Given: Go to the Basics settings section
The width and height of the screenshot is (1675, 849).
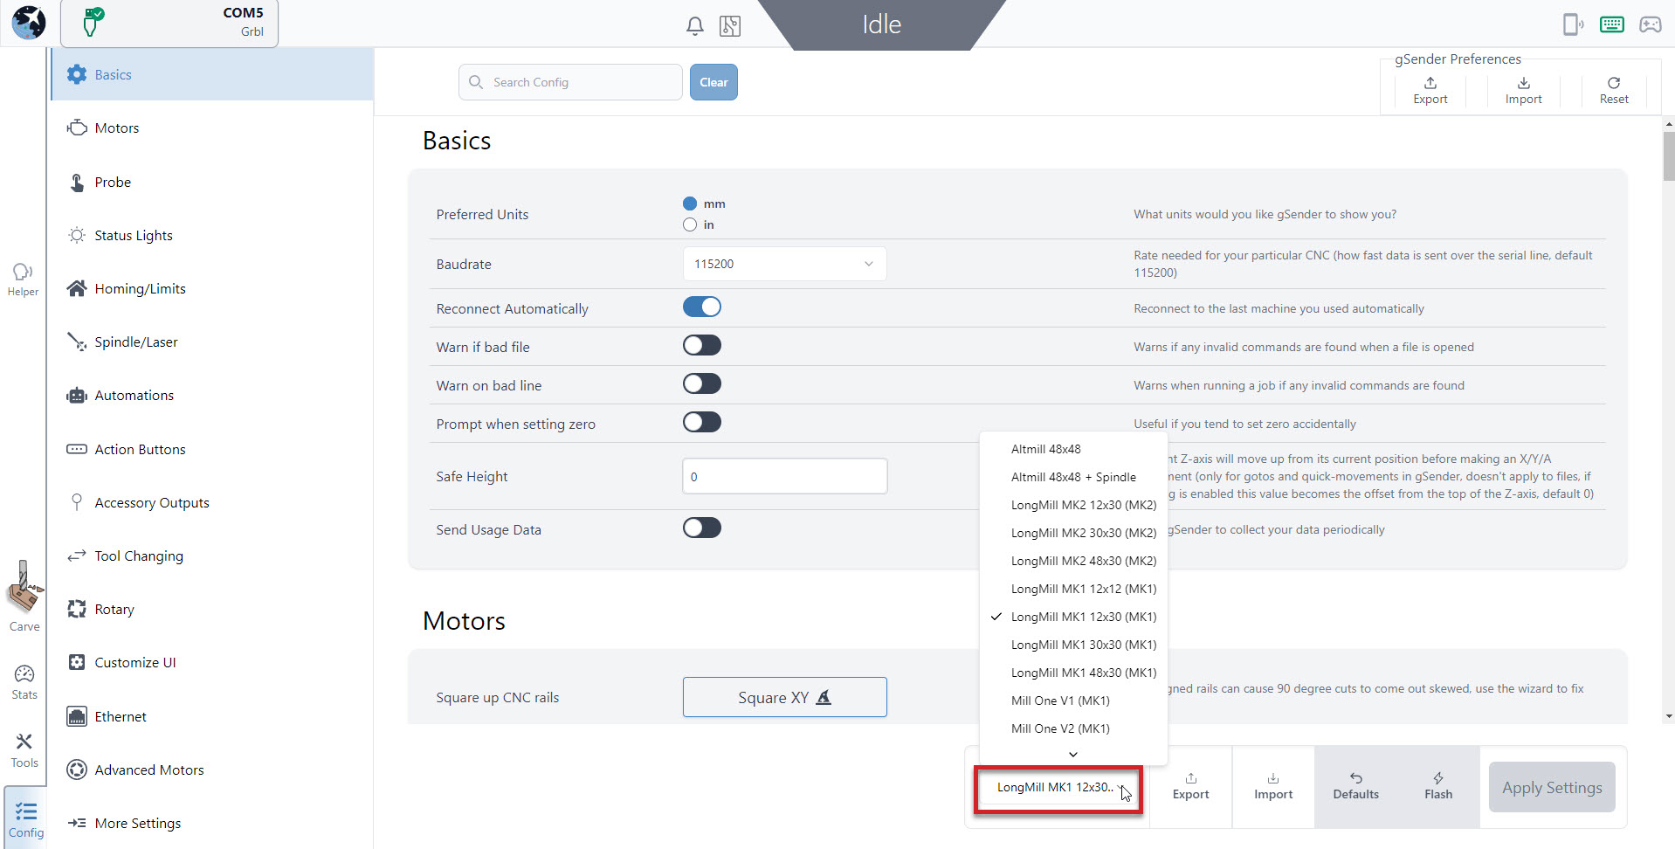Looking at the screenshot, I should click(x=213, y=74).
